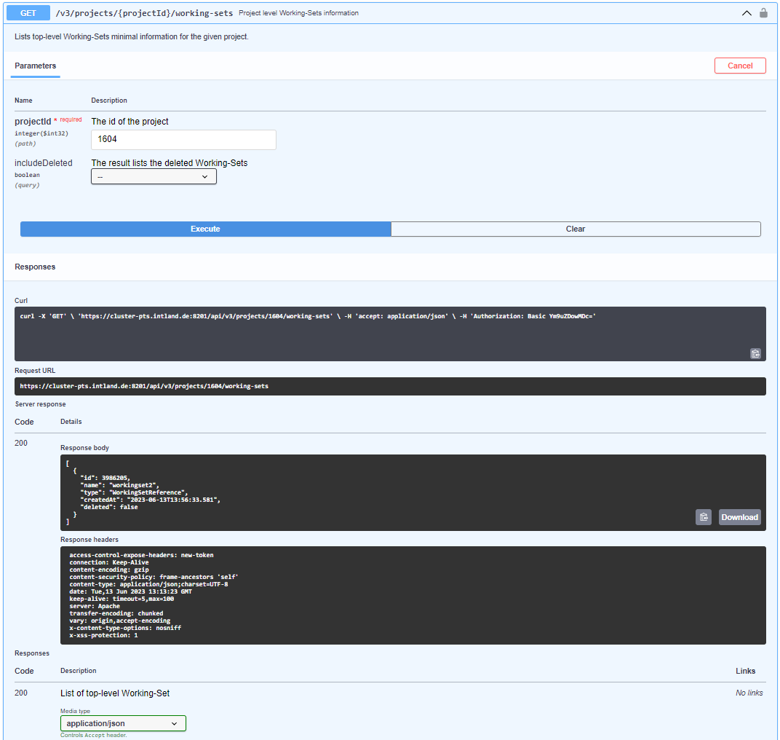Click the GET method badge
The width and height of the screenshot is (780, 740).
point(28,13)
